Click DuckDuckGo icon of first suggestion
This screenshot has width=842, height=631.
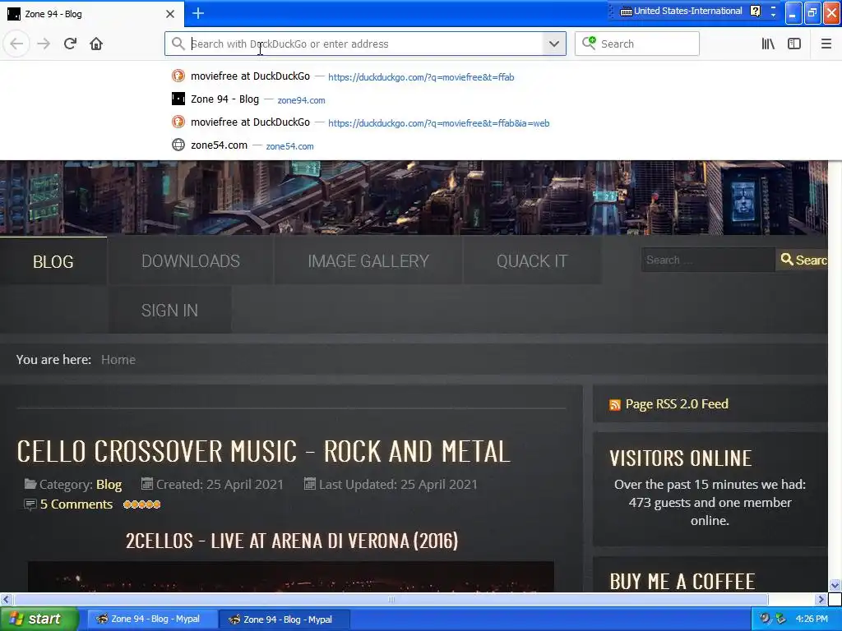click(x=178, y=76)
